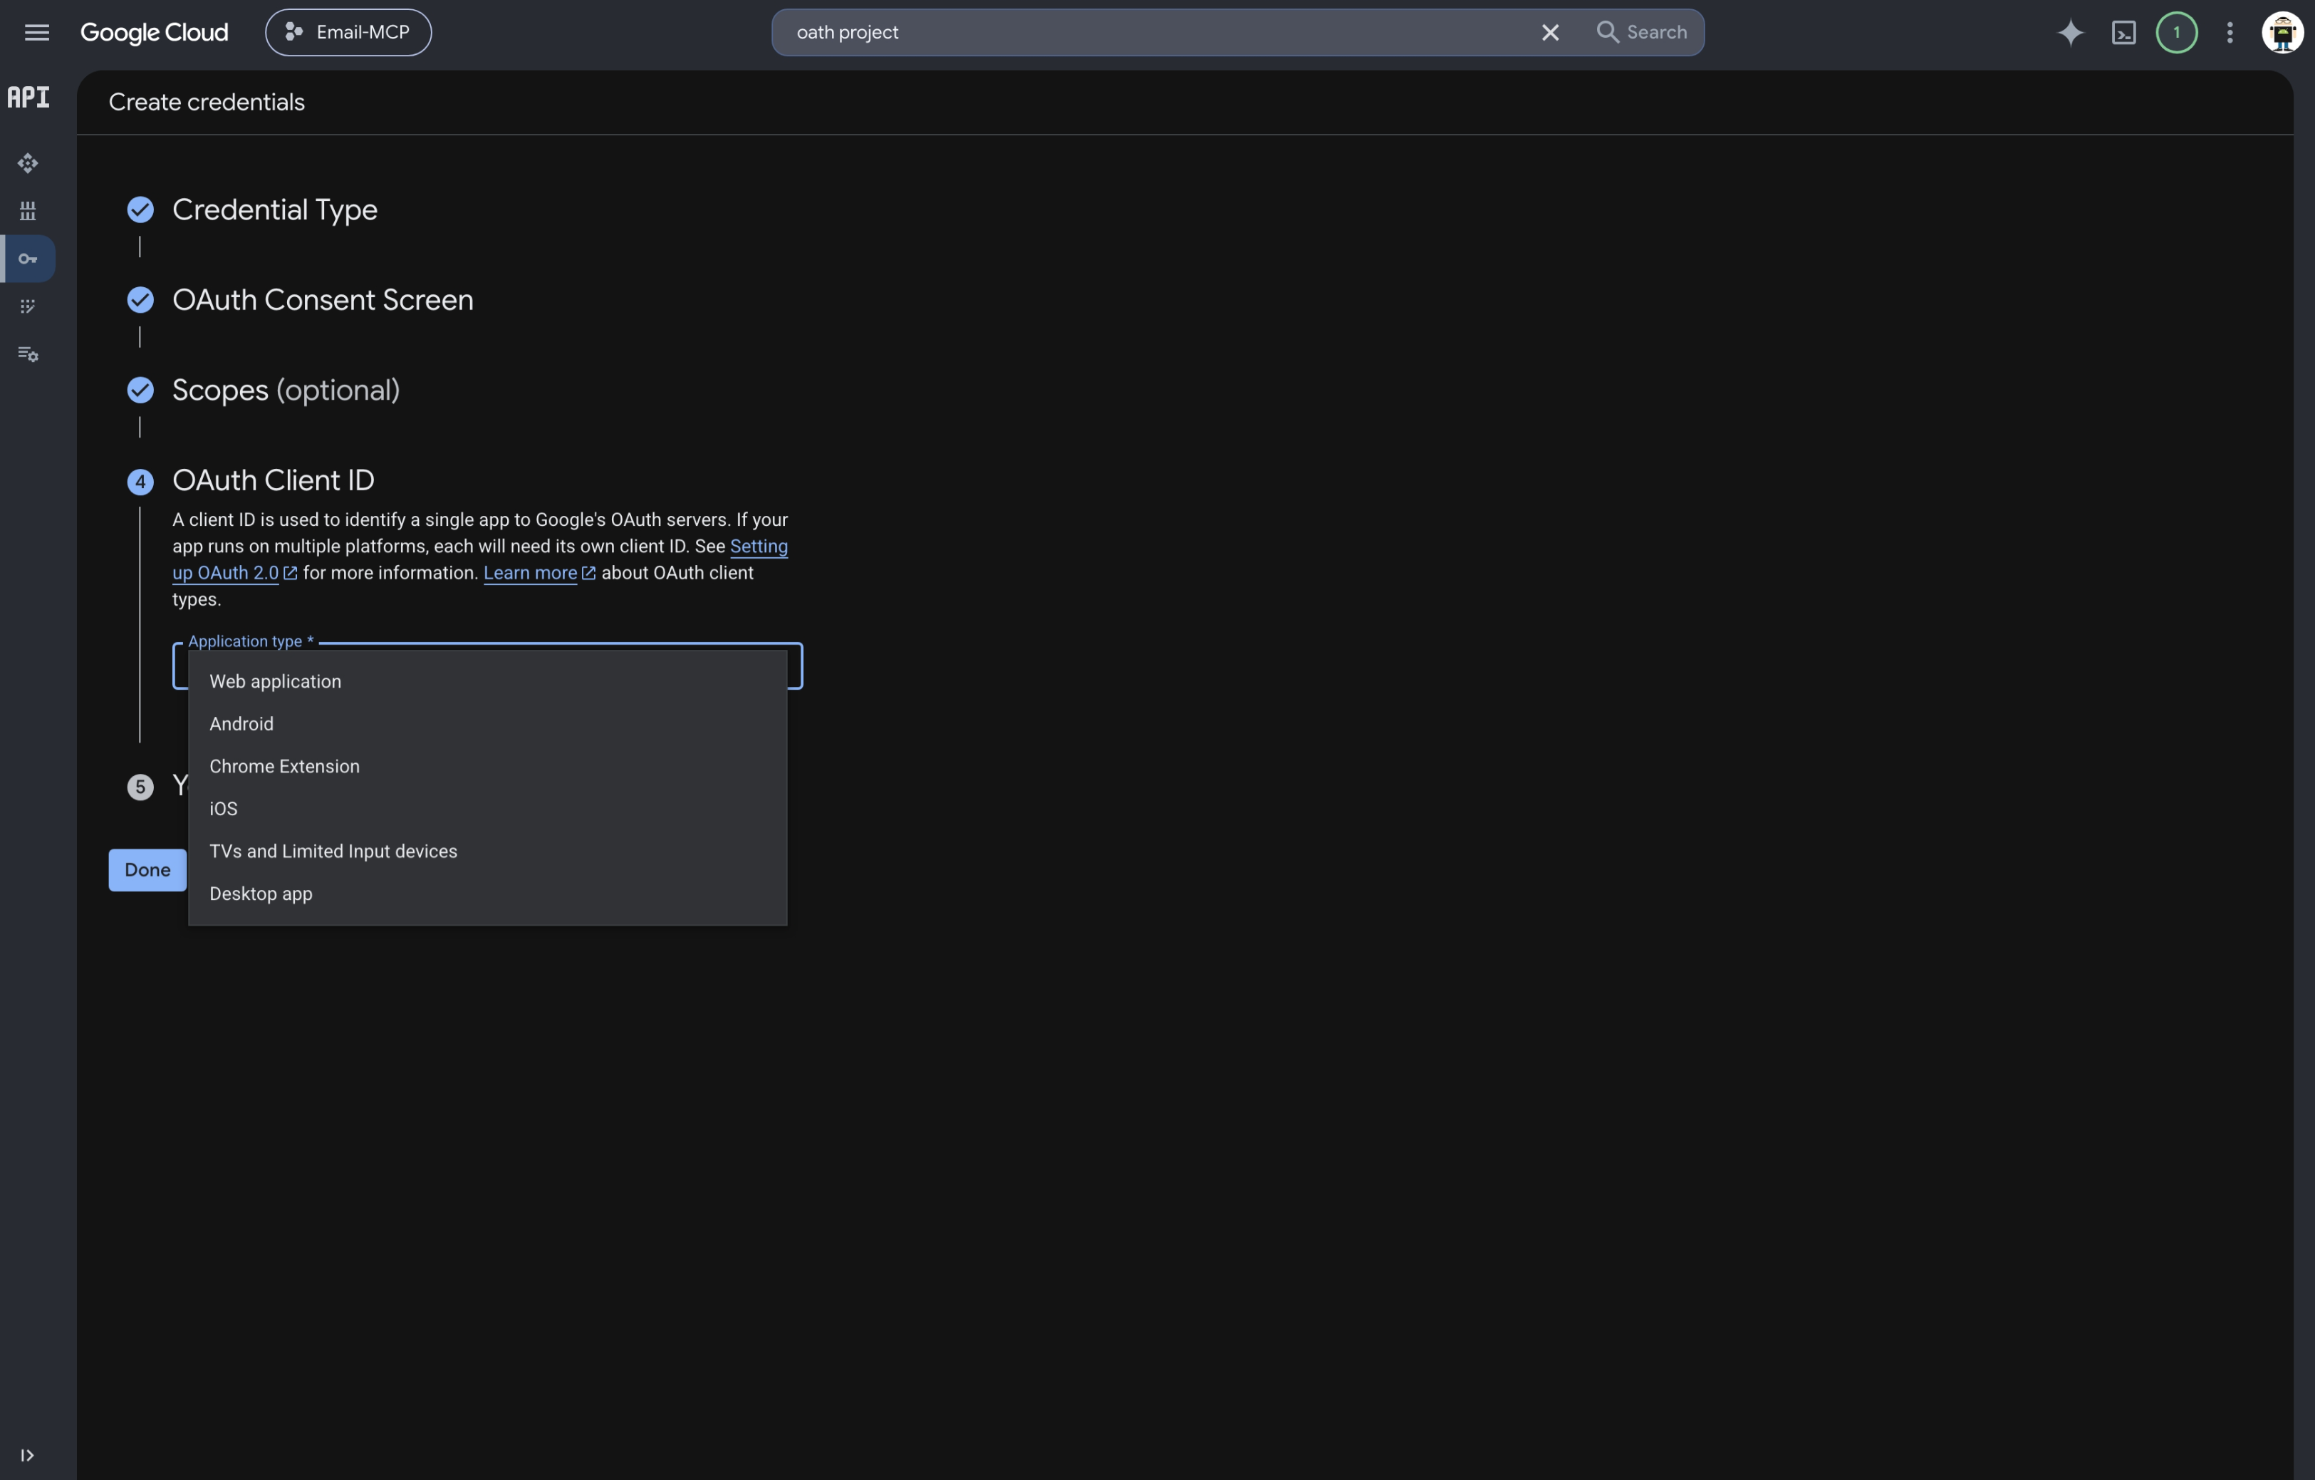Open the three-dot settings menu
The height and width of the screenshot is (1480, 2315).
(x=2230, y=33)
